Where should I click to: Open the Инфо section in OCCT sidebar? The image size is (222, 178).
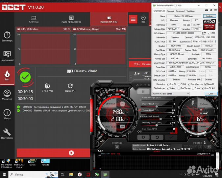click(x=7, y=114)
